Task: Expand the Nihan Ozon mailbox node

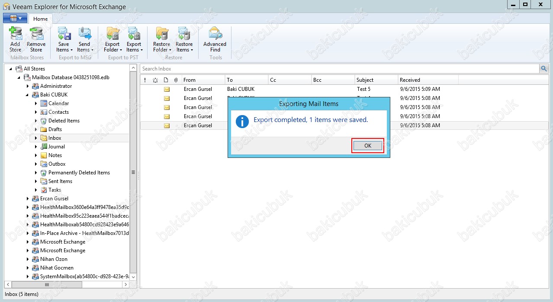Action: point(28,259)
